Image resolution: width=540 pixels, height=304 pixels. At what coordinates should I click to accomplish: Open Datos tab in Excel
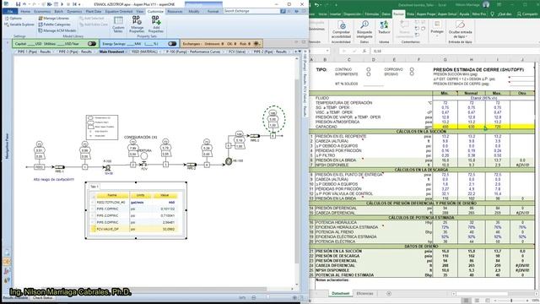click(386, 14)
